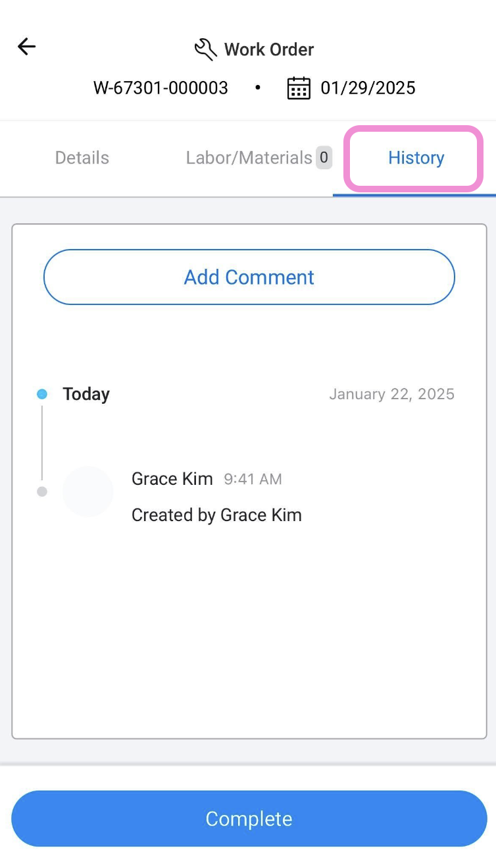The width and height of the screenshot is (496, 863).
Task: Tap the 0 count badge on Labor/Materials
Action: (x=323, y=158)
